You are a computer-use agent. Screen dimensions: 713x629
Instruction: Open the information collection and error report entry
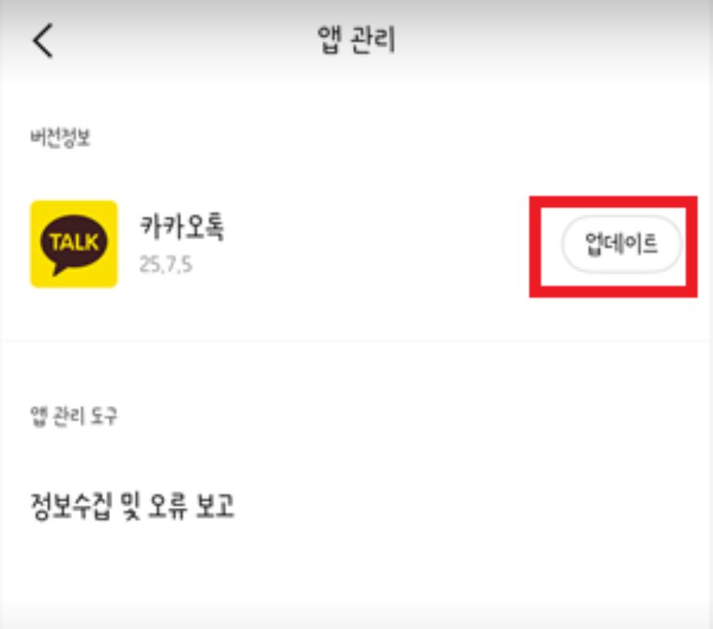click(x=356, y=505)
